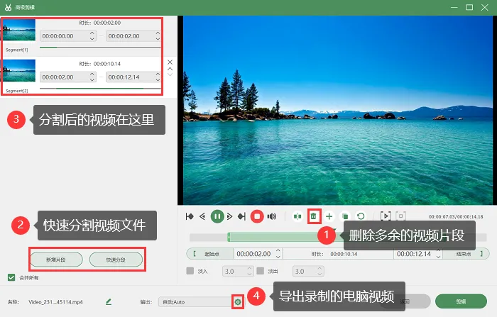Screen dimensions: 497x317
Task: Edit the file name with pencil icon
Action: [109, 302]
